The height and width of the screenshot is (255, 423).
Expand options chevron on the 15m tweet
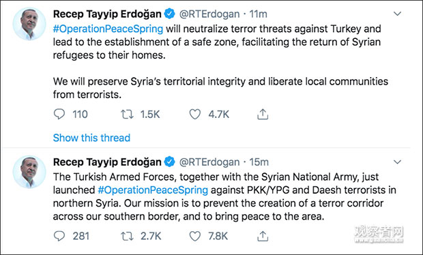[x=397, y=162]
